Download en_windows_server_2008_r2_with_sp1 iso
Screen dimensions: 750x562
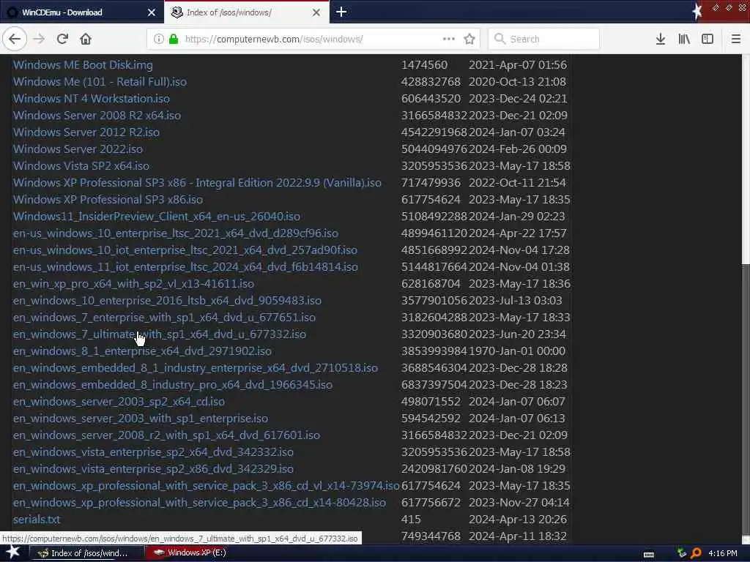click(166, 435)
